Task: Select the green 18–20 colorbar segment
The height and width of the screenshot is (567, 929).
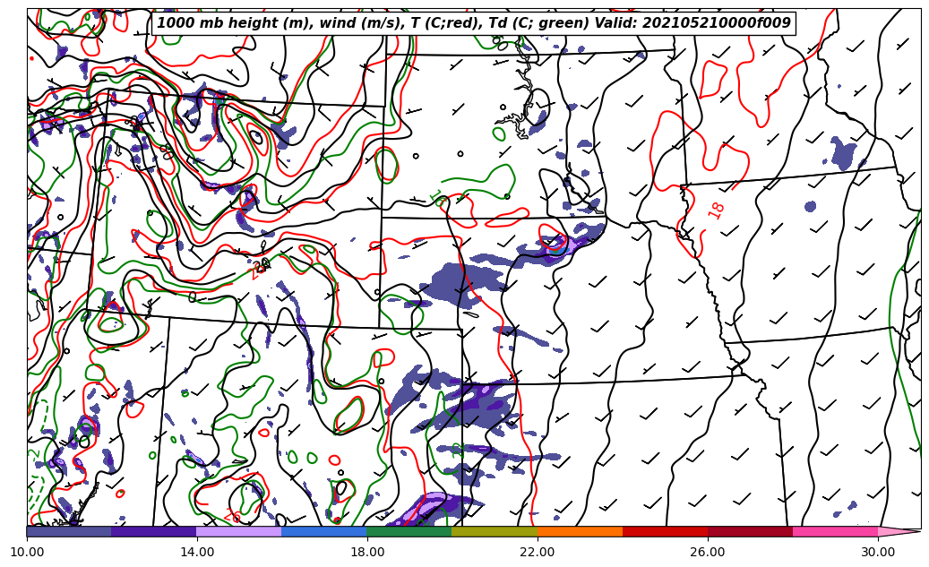Action: (x=409, y=531)
